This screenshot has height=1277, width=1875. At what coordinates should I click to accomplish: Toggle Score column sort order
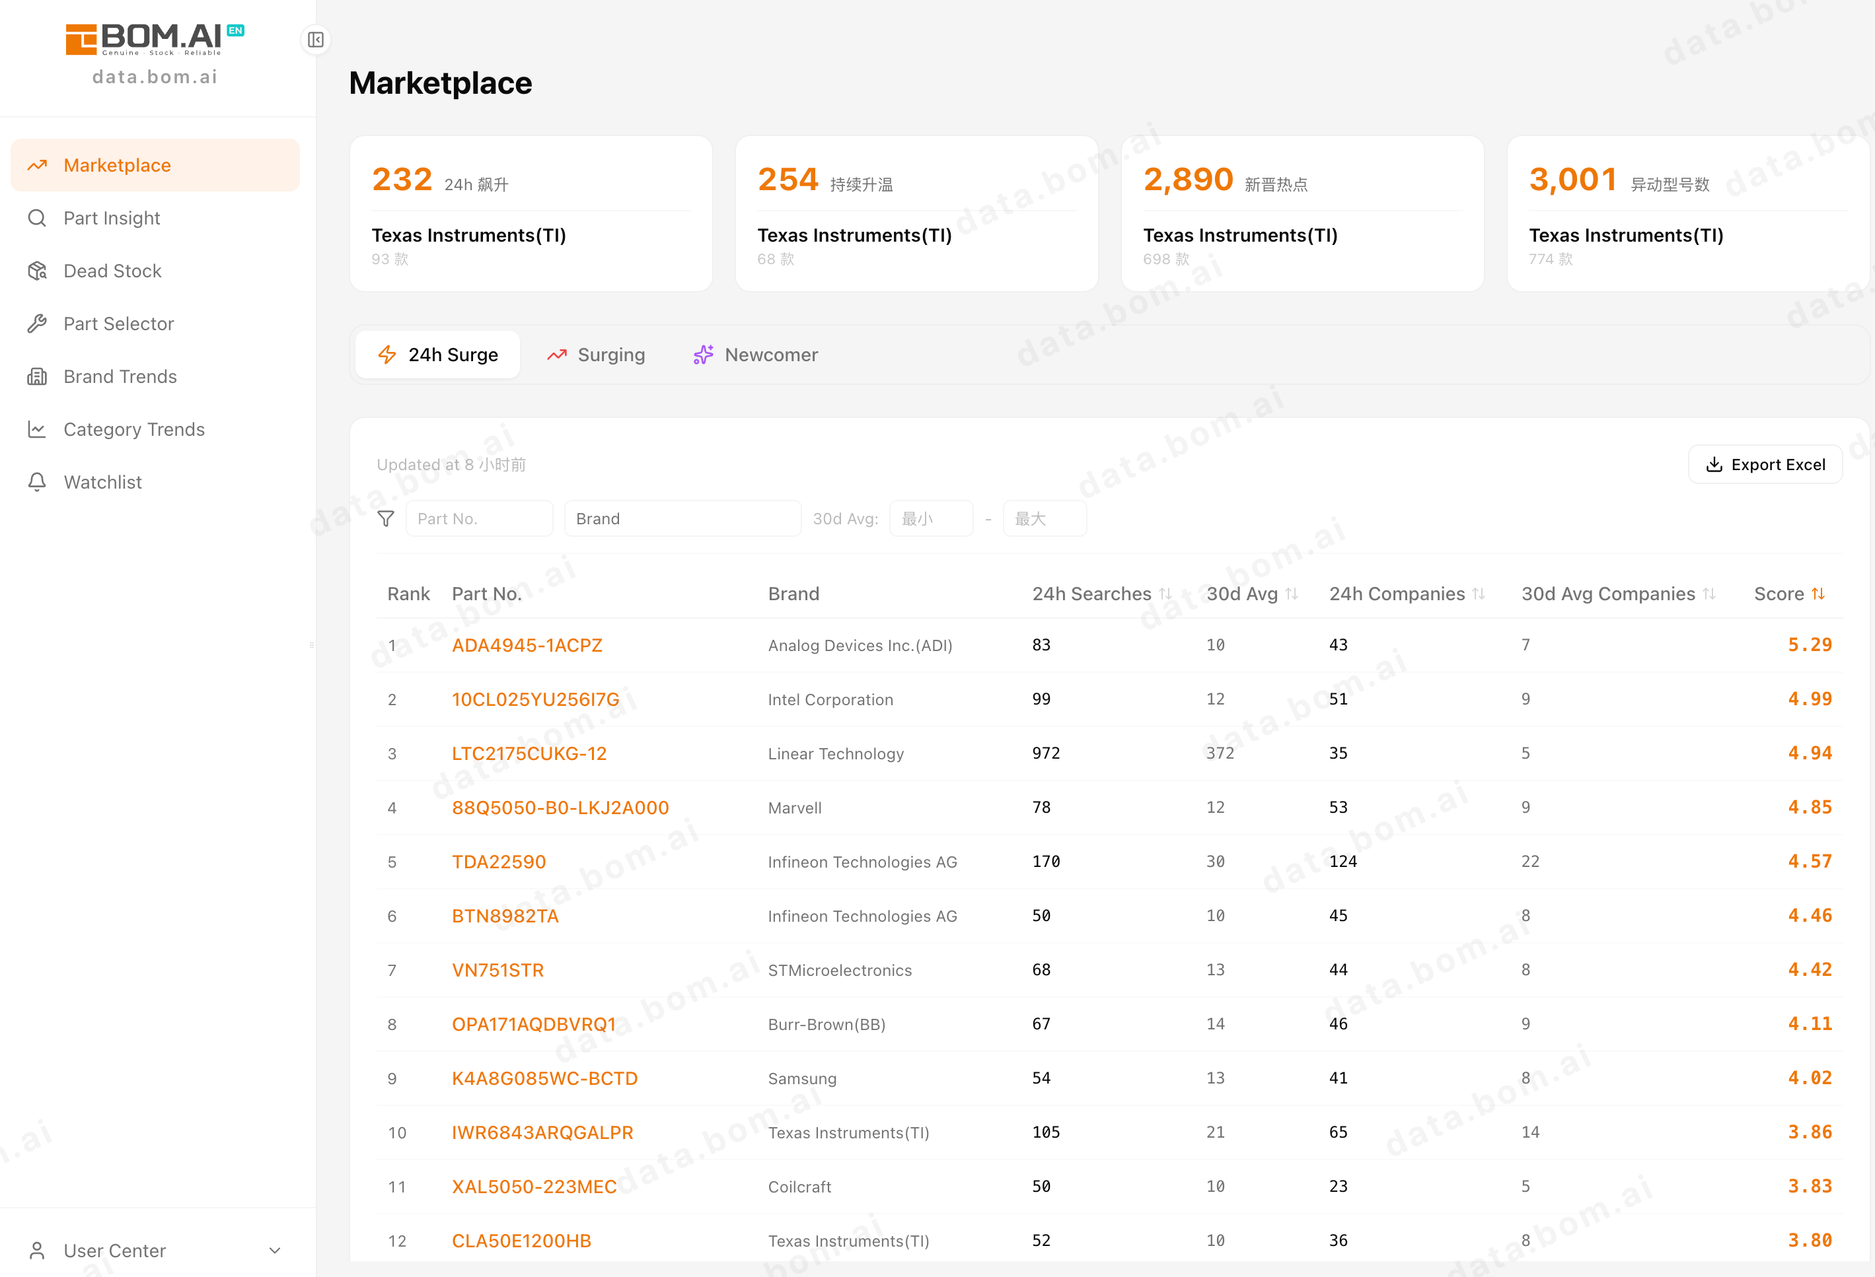[1790, 594]
